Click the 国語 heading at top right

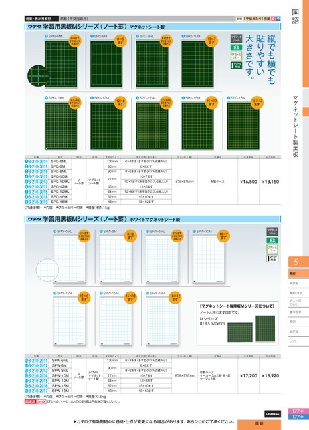click(295, 17)
